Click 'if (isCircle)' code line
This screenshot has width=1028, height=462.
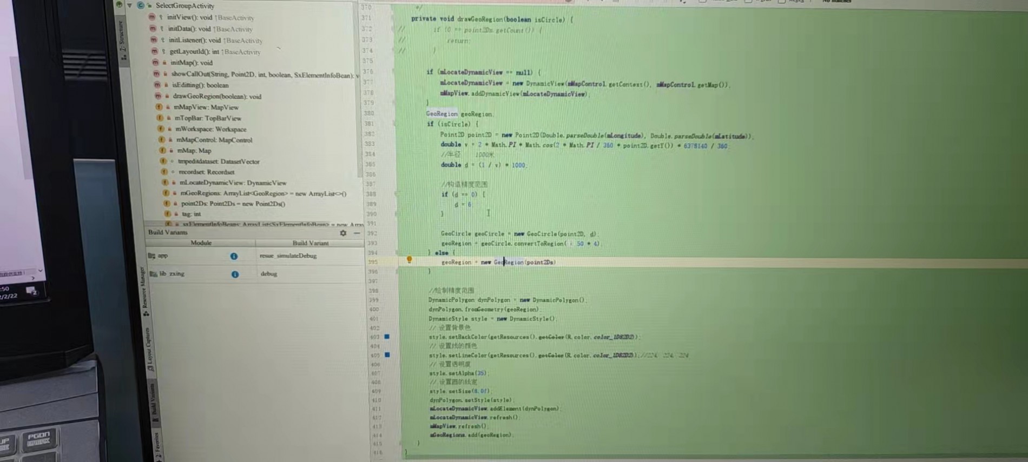452,124
